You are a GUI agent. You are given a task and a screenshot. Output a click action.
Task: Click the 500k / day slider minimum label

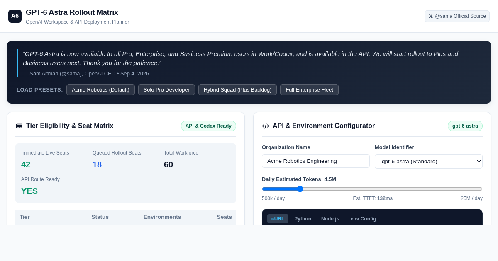[273, 198]
